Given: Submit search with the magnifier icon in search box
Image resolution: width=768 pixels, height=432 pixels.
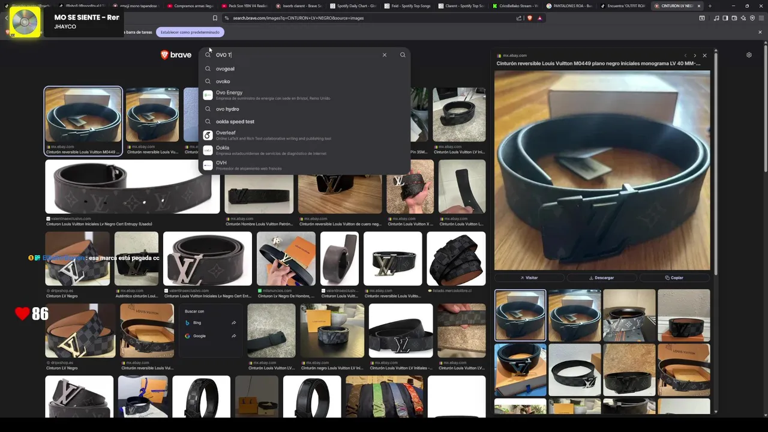Looking at the screenshot, I should (403, 55).
